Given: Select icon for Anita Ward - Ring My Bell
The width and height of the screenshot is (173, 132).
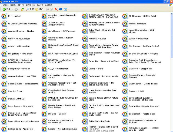Looking at the screenshot, I should [x=85, y=31].
